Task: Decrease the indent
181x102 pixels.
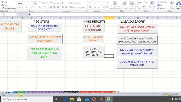Action: tap(63, 7)
